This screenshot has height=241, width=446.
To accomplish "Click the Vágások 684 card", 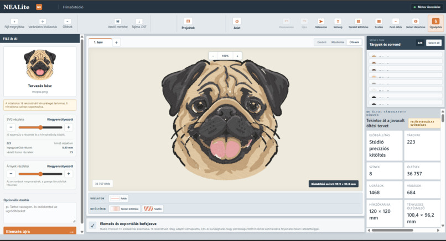I will 422,190.
